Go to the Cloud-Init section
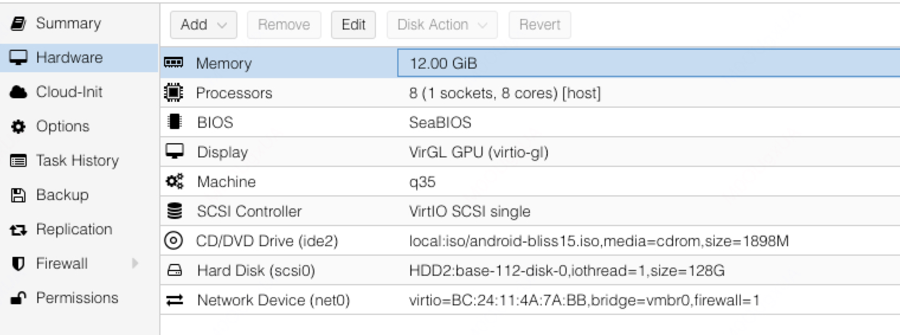This screenshot has height=335, width=900. point(69,92)
